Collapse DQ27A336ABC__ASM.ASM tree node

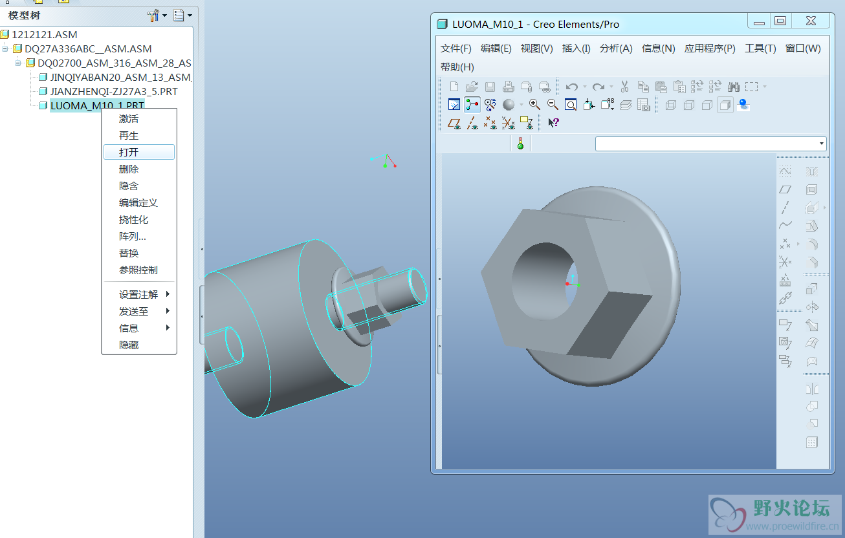click(5, 49)
